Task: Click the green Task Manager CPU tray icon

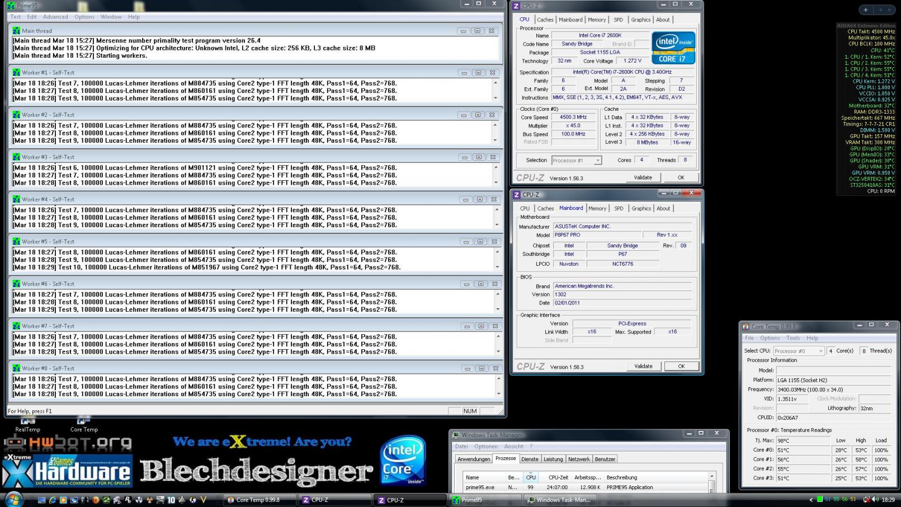Action: [820, 499]
